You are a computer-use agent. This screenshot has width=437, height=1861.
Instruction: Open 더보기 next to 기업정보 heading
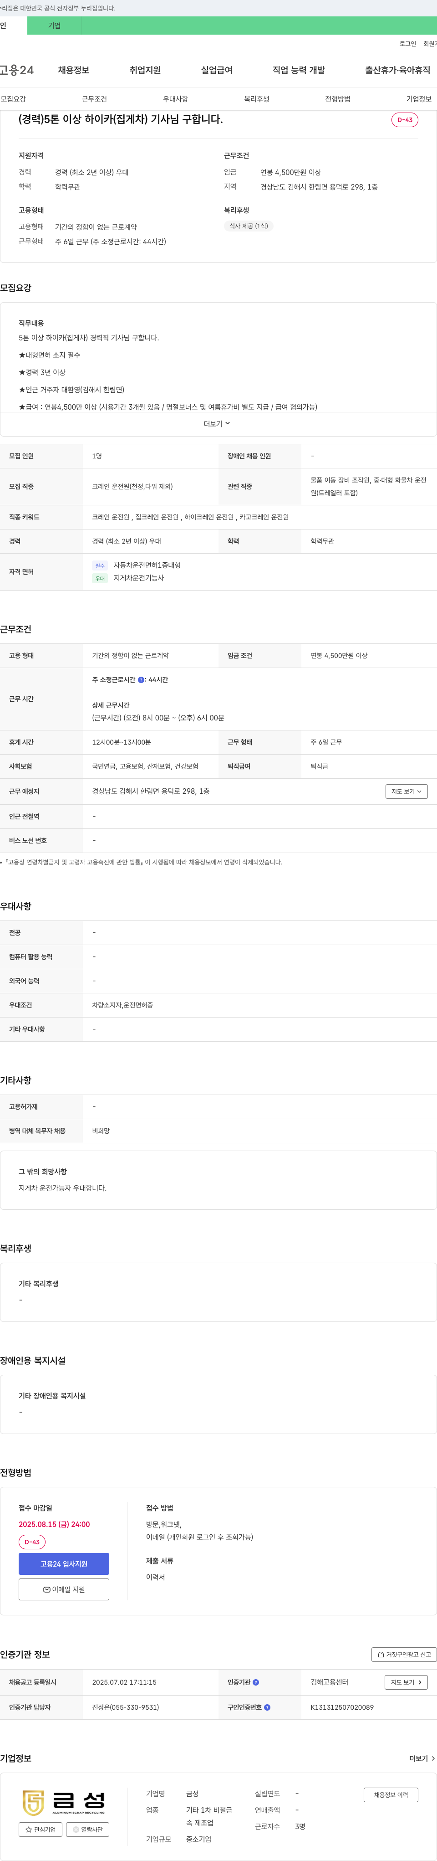click(422, 1758)
